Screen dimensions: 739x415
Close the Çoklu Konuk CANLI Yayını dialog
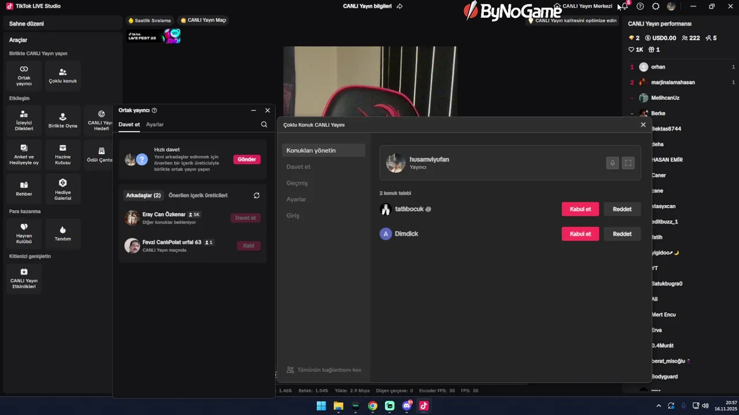(643, 124)
